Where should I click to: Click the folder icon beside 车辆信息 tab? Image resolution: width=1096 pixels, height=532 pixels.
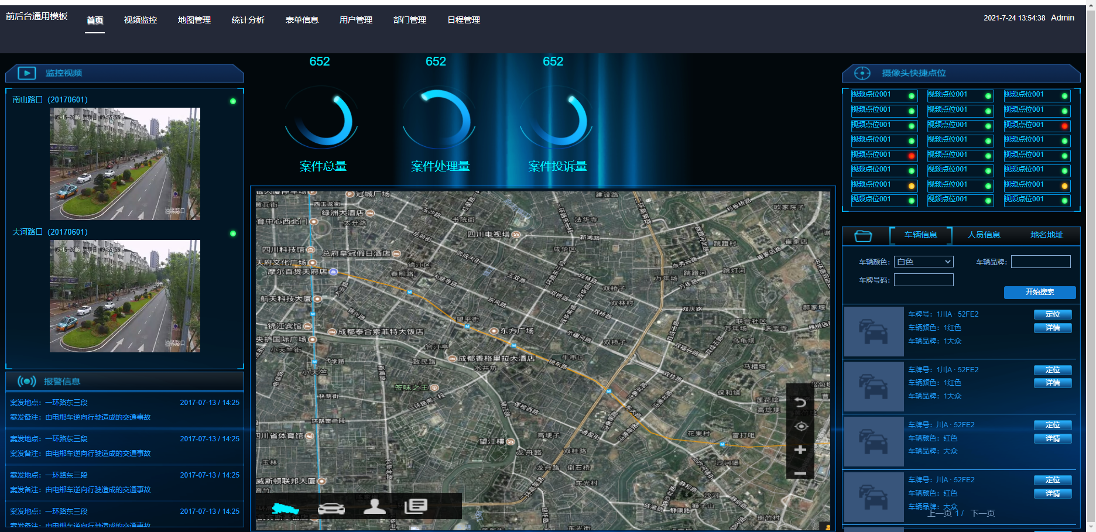[863, 236]
